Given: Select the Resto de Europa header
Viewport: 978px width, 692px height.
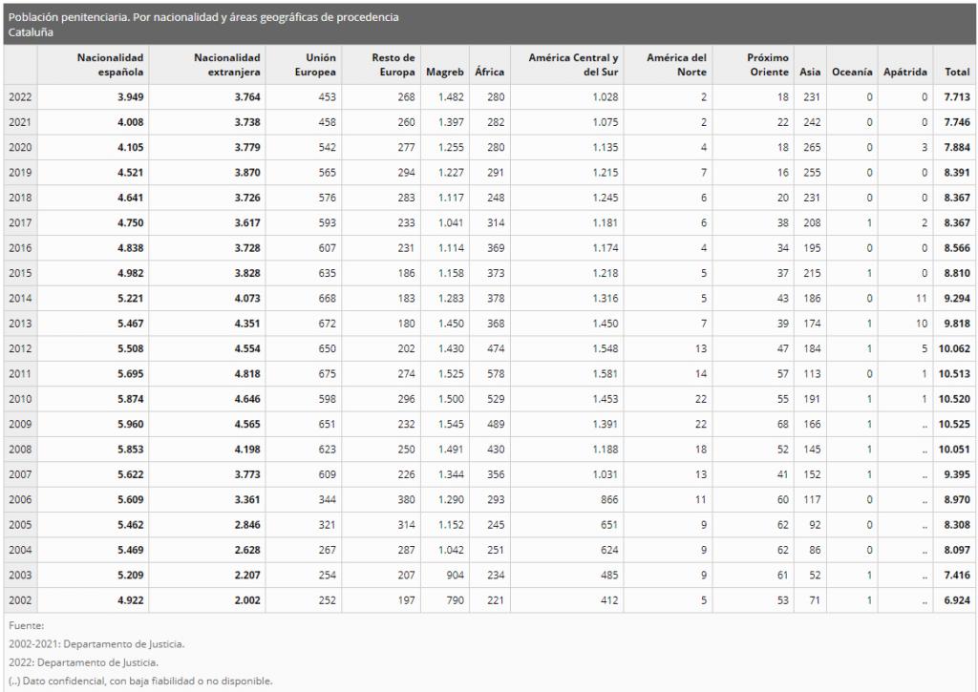Looking at the screenshot, I should click(393, 65).
